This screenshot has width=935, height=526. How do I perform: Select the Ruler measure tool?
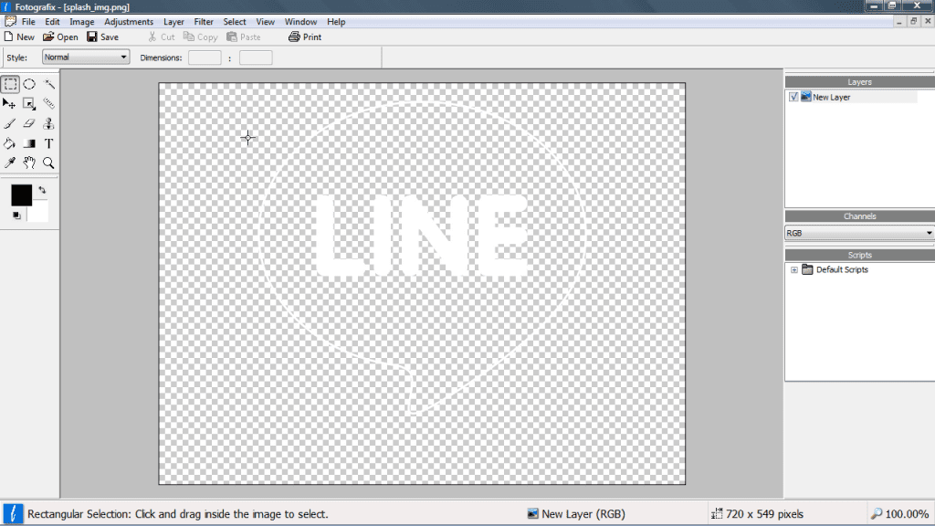pyautogui.click(x=49, y=104)
